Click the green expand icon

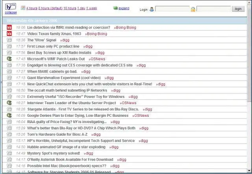point(115,8)
